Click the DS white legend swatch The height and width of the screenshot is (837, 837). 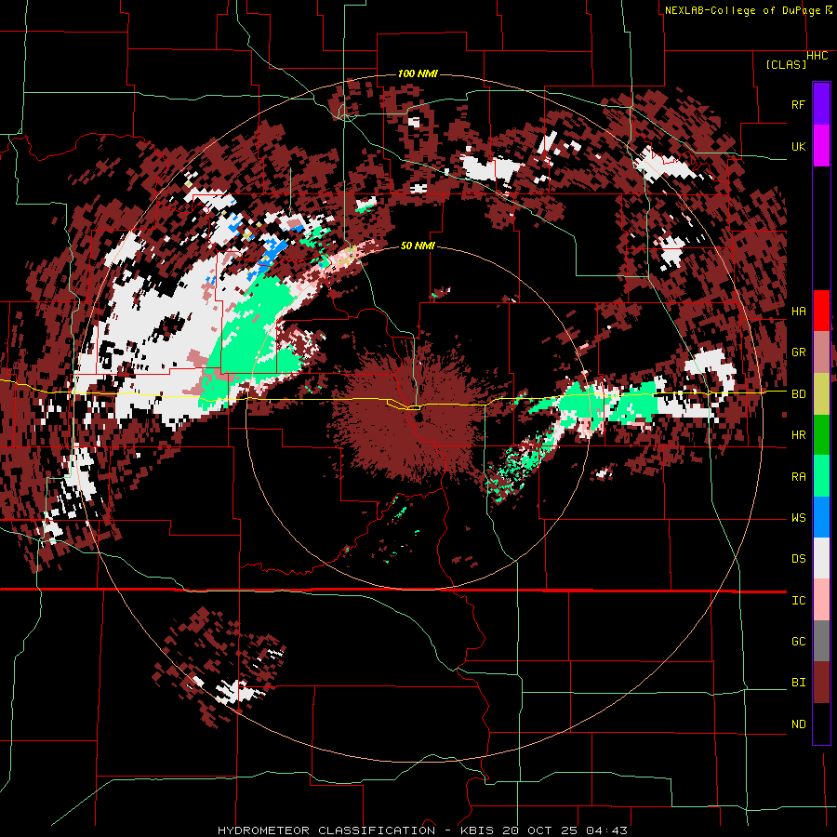point(821,558)
